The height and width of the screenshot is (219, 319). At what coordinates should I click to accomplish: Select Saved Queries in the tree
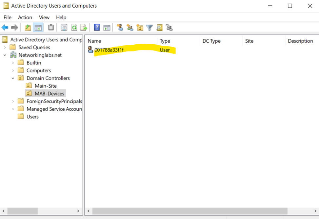[34, 48]
